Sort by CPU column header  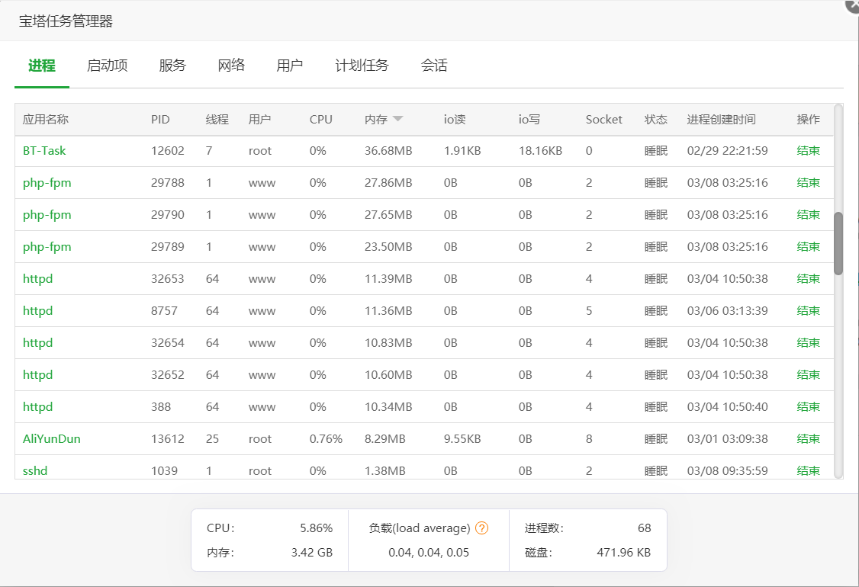pos(320,120)
